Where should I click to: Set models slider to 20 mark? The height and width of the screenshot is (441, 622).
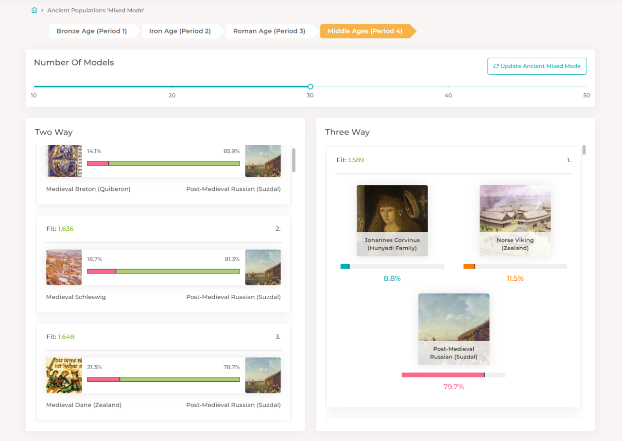click(172, 86)
